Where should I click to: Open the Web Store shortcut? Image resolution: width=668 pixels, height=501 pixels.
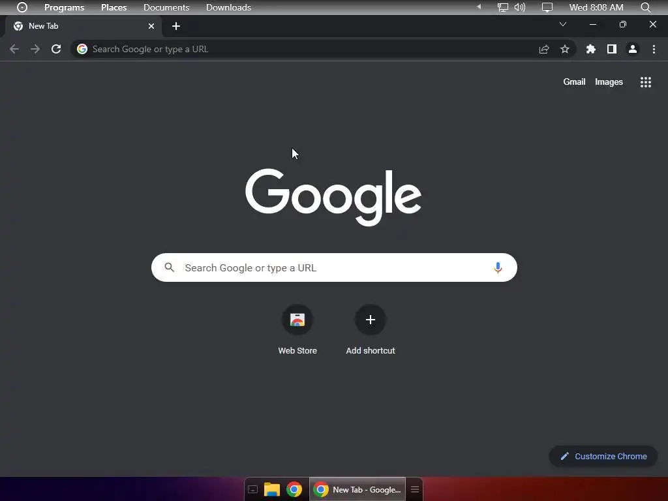(x=297, y=330)
